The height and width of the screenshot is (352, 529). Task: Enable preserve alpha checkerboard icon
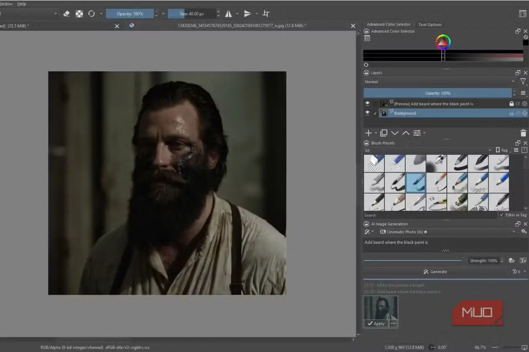79,14
